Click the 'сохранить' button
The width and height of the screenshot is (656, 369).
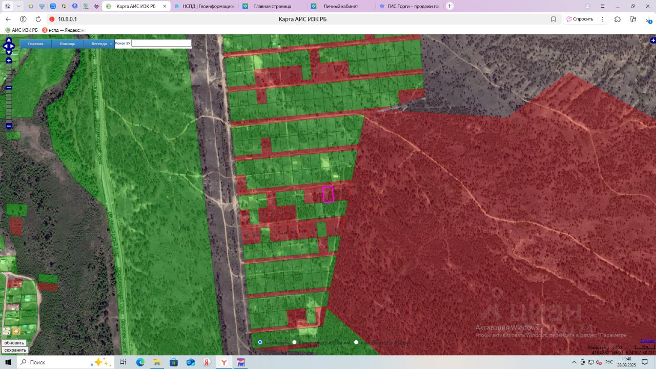click(15, 350)
